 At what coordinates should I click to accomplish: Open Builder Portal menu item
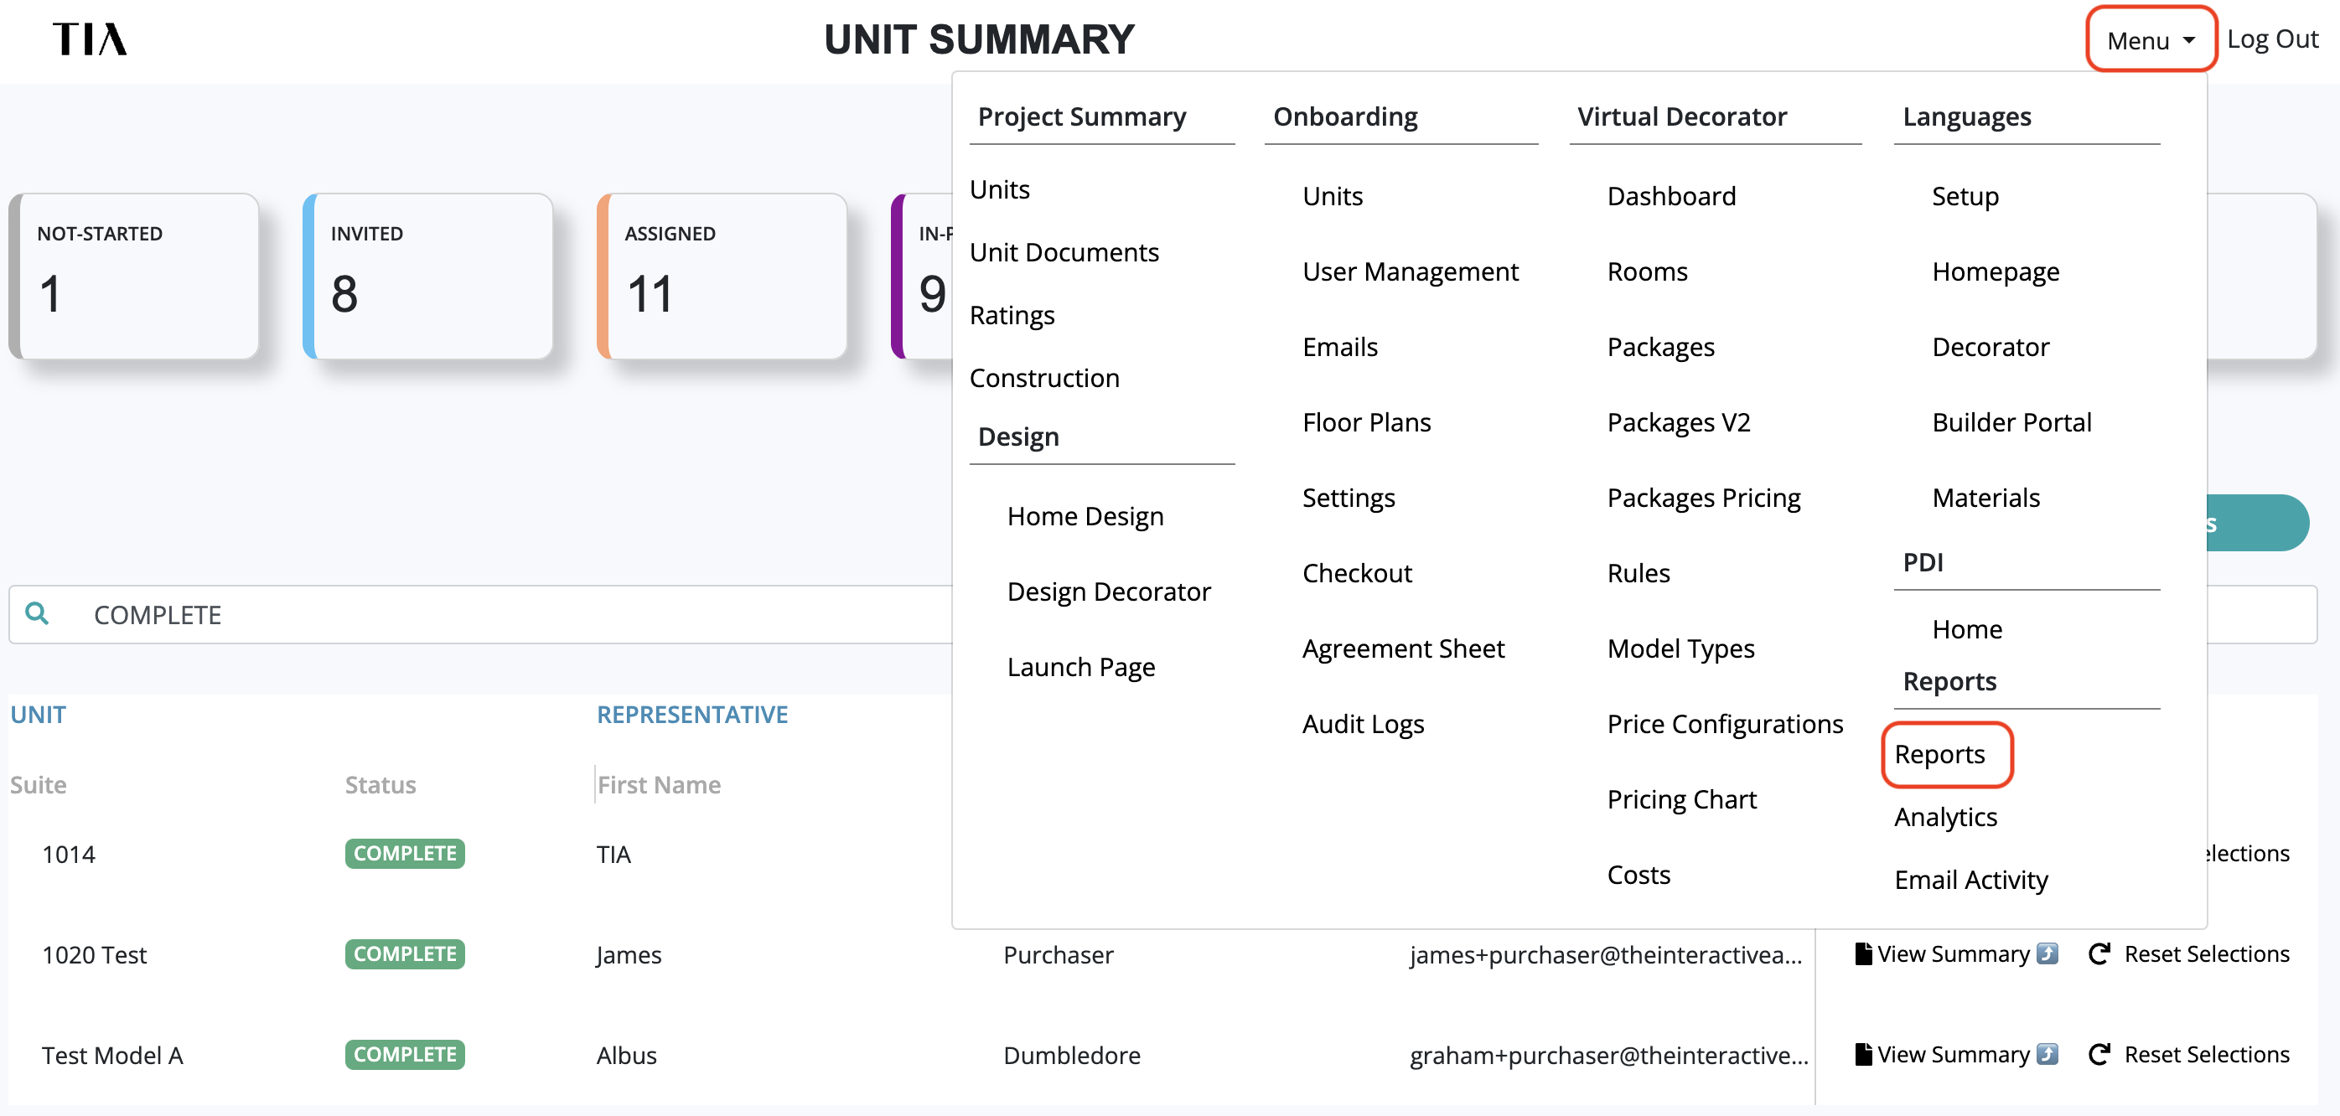(2011, 421)
